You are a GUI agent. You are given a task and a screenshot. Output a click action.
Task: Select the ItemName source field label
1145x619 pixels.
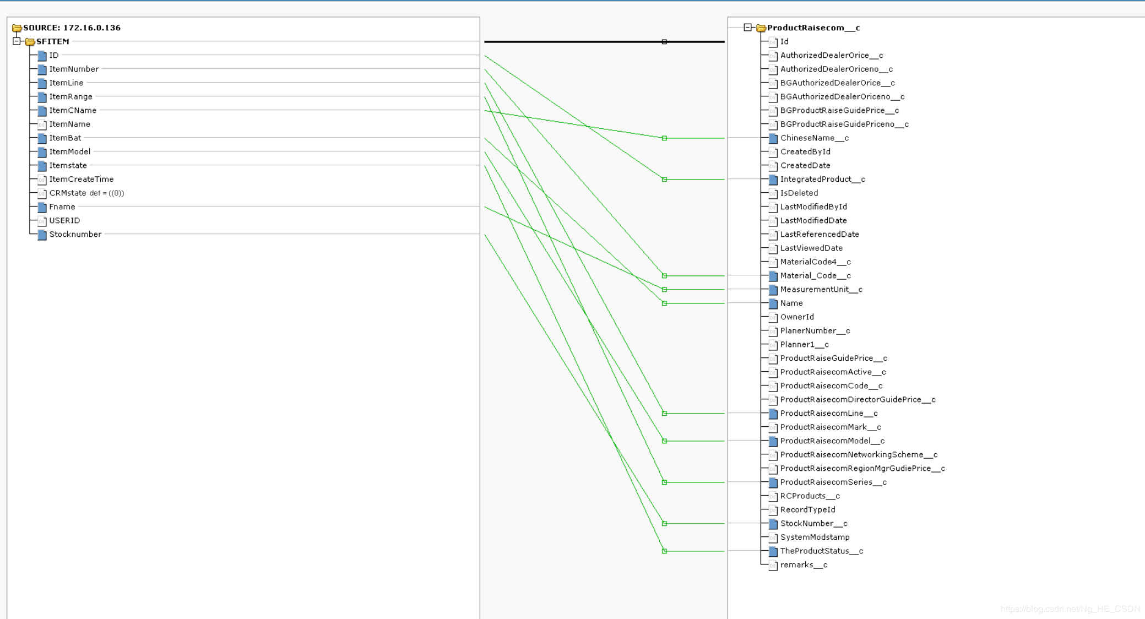click(69, 124)
